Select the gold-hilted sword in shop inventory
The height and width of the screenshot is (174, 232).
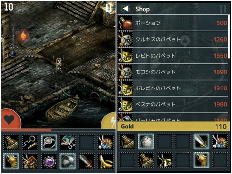202,141
